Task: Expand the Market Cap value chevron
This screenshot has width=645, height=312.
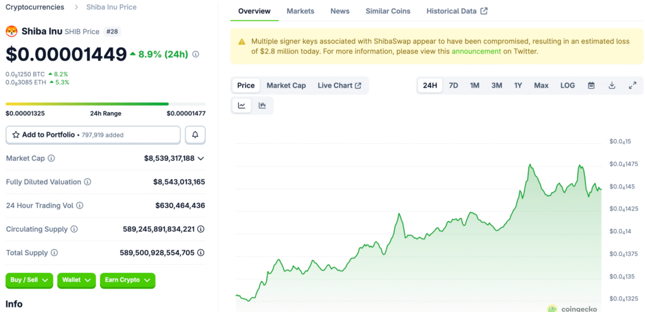Action: pyautogui.click(x=201, y=158)
